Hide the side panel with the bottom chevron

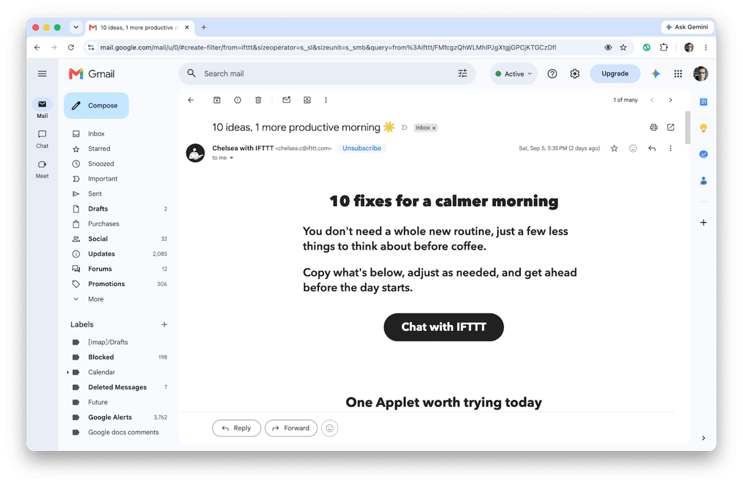click(703, 438)
